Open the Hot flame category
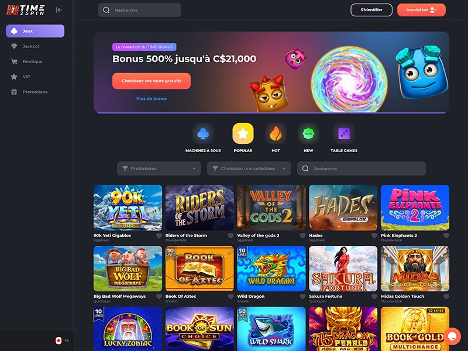468x351 pixels. point(276,133)
